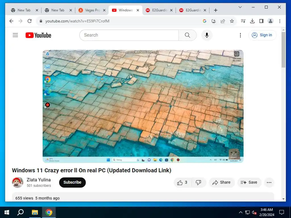Click the address bar URL
291x218 pixels.
coord(77,21)
